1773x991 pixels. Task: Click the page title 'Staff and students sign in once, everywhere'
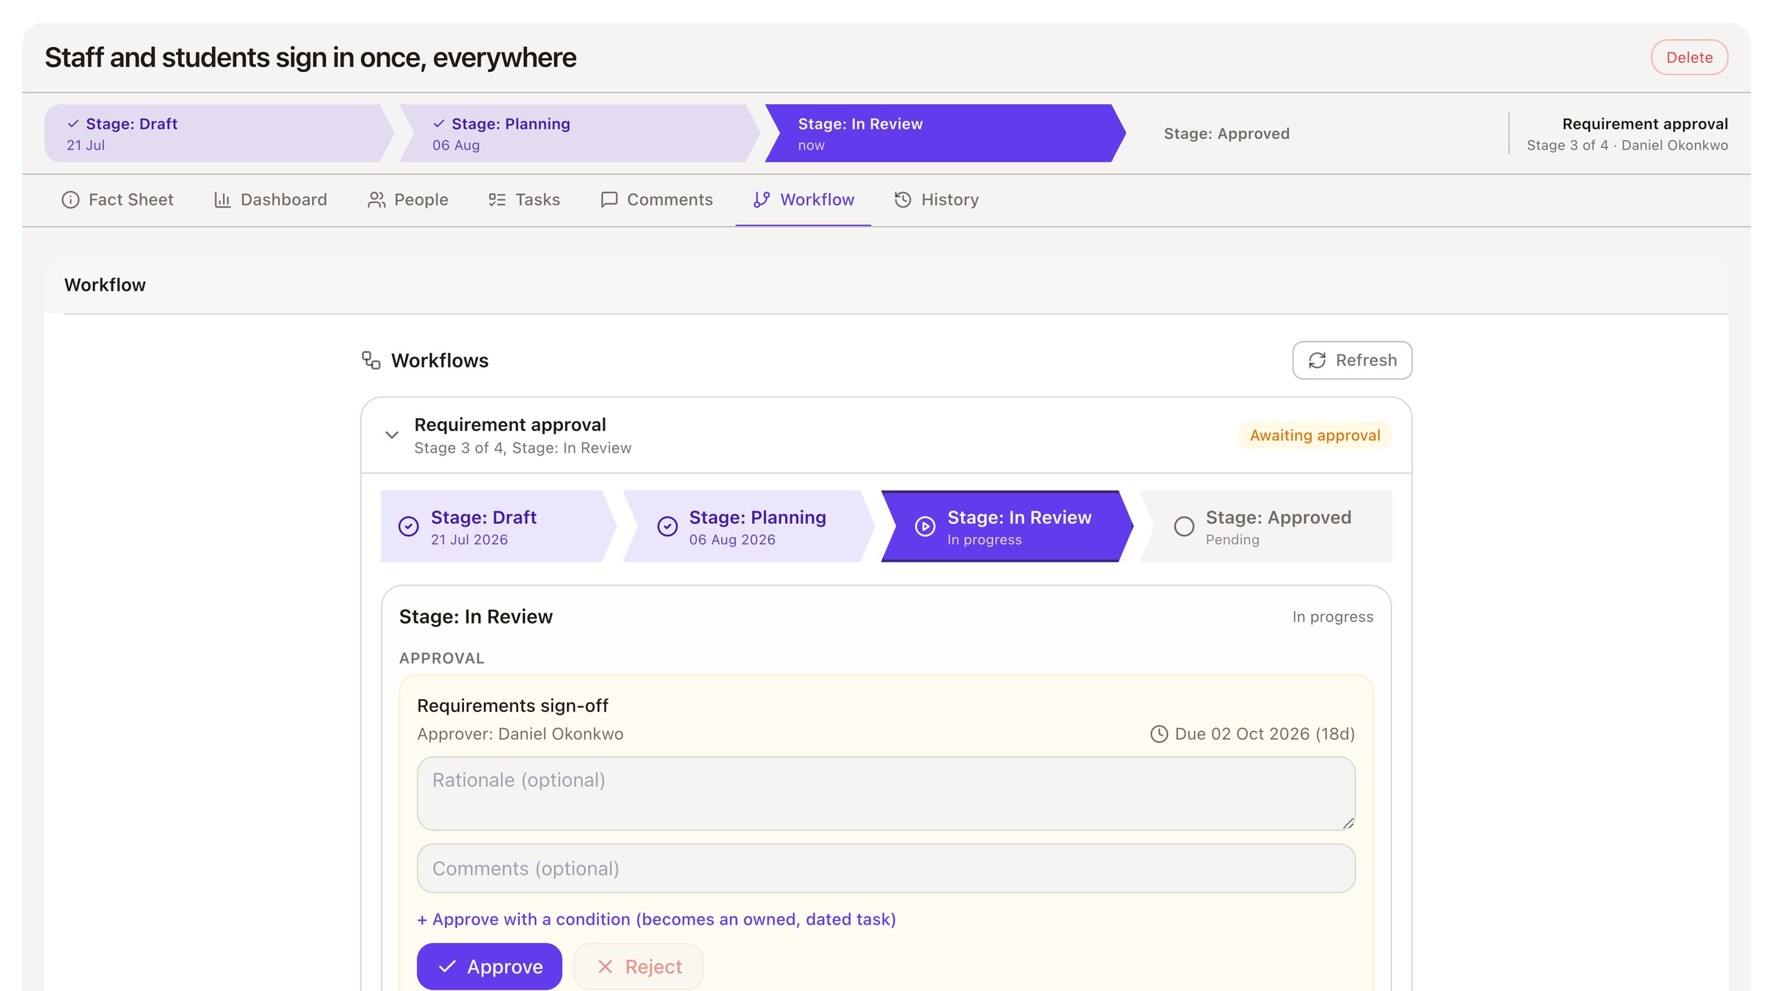[x=310, y=57]
